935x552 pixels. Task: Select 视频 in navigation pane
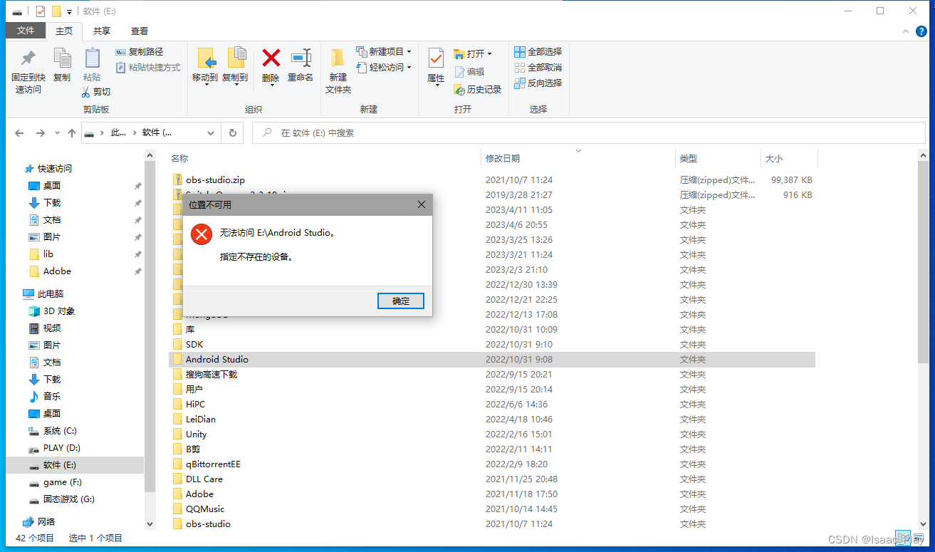click(52, 328)
